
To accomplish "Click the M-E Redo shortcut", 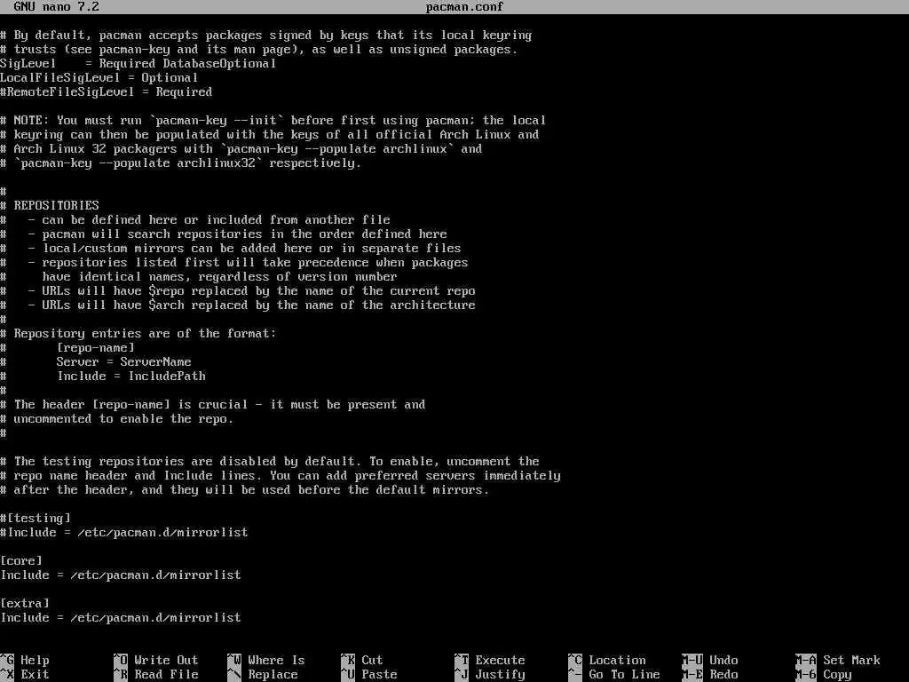I will 710,675.
